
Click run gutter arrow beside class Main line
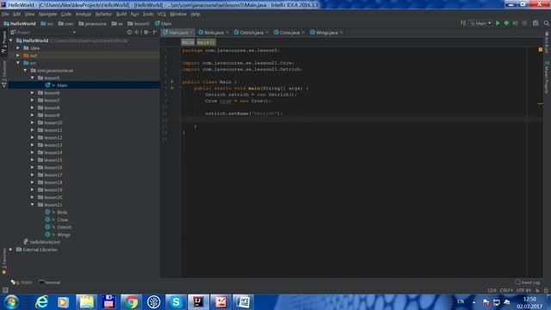tap(172, 82)
